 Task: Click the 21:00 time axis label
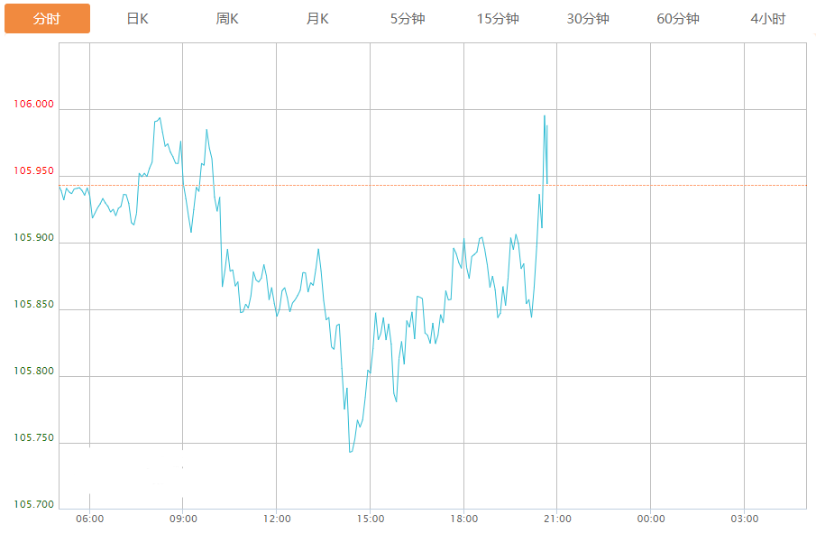(557, 519)
